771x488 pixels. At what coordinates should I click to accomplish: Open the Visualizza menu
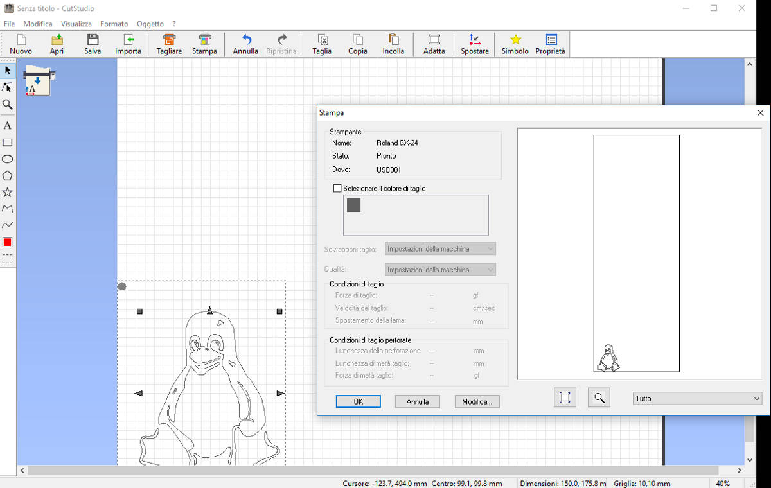[x=76, y=24]
